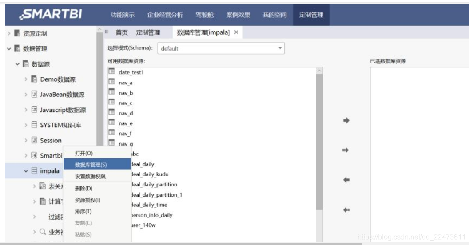Remove selected resource with left arrow
Screen dimensions: 469x245
[346, 180]
